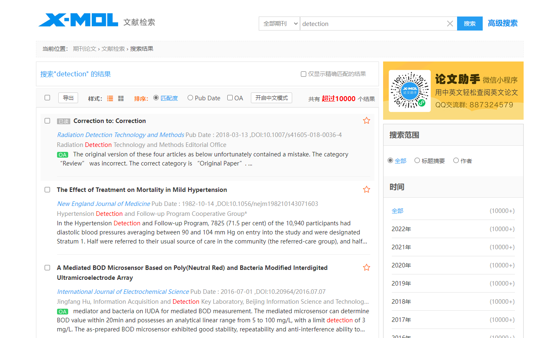The height and width of the screenshot is (338, 548).
Task: Select Pub Date sort radio button
Action: pyautogui.click(x=190, y=98)
